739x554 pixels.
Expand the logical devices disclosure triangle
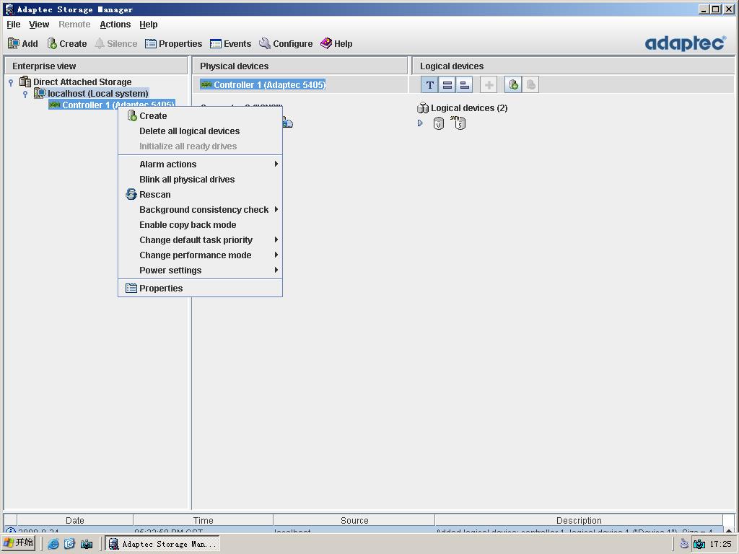click(420, 123)
